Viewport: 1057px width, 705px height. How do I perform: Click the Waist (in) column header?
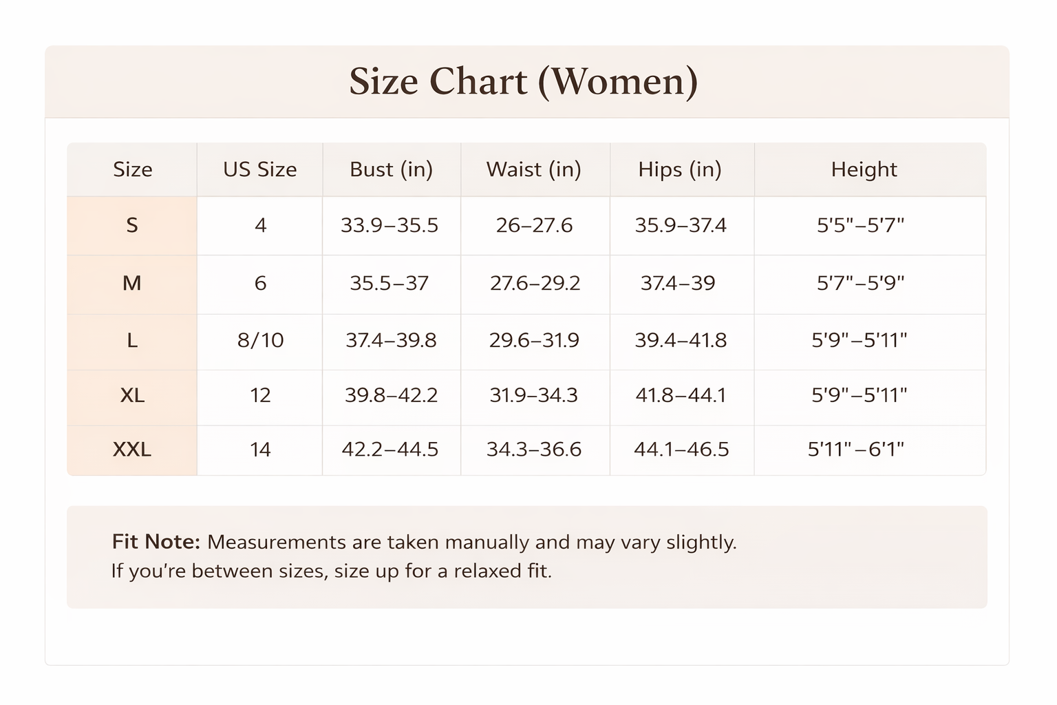pyautogui.click(x=533, y=169)
